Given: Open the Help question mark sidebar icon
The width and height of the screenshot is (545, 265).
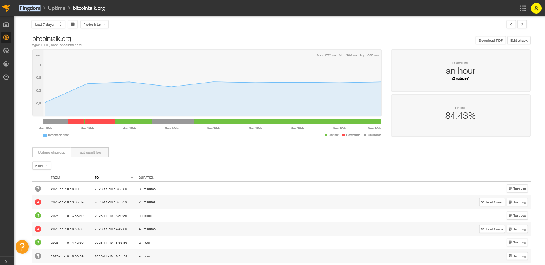Looking at the screenshot, I should point(6,77).
